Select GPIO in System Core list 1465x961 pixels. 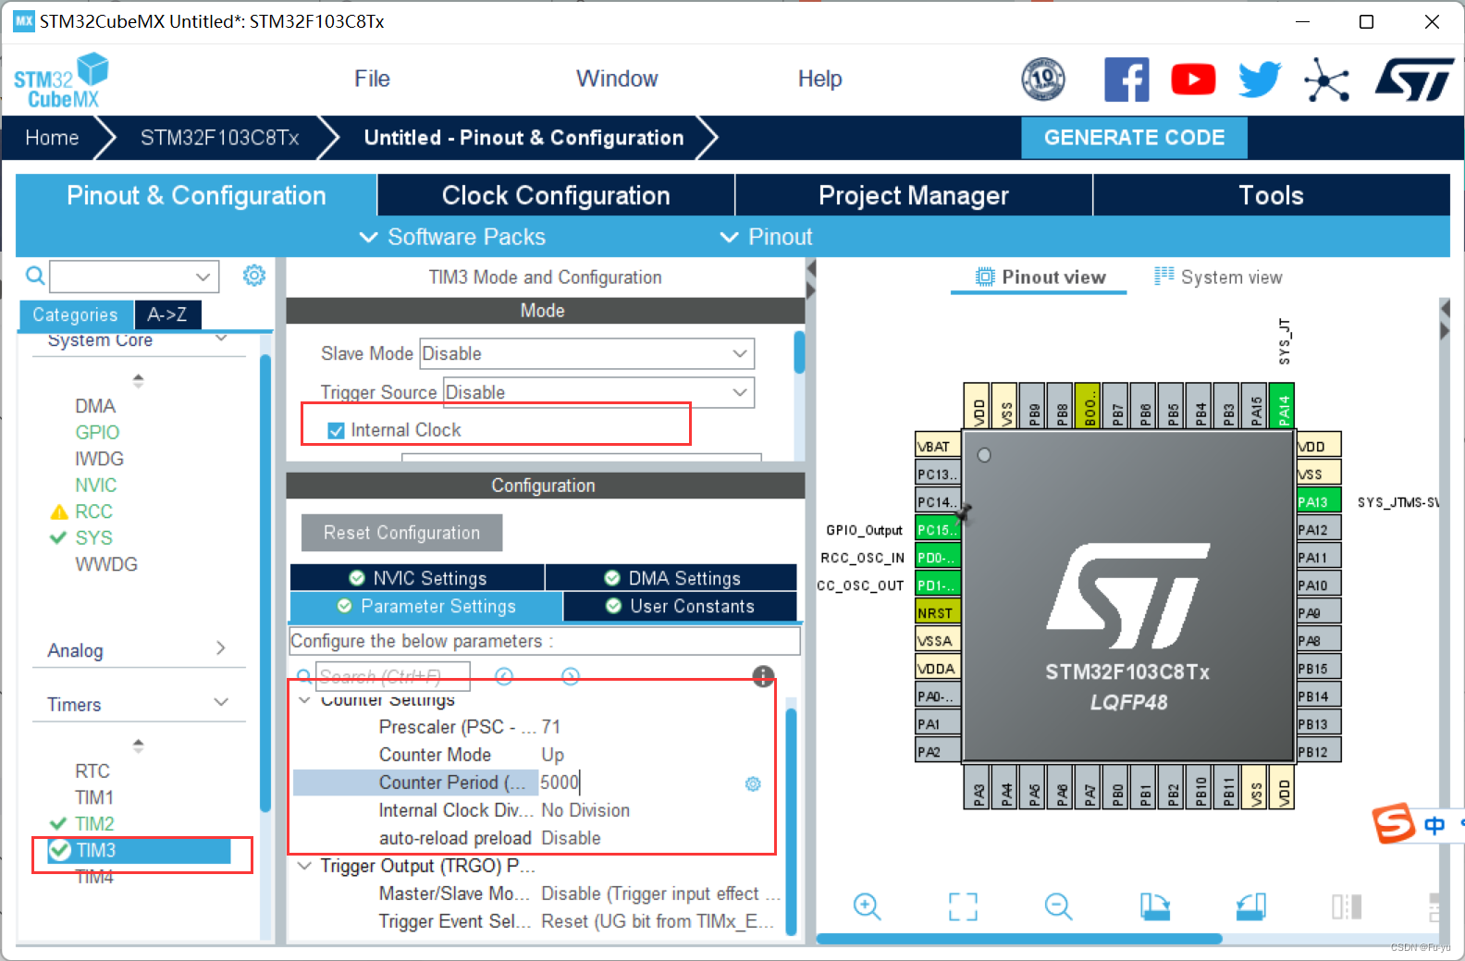pyautogui.click(x=97, y=432)
